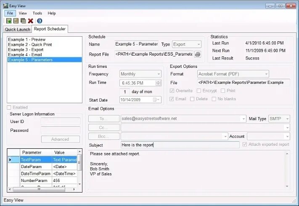Click the schedule Name field
The width and height of the screenshot is (299, 206).
pos(137,44)
